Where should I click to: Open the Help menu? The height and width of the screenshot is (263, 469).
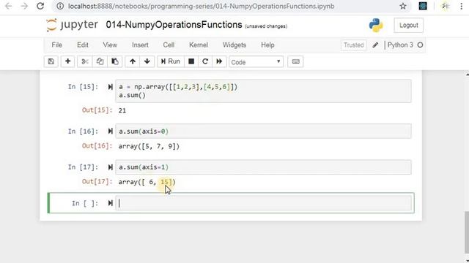267,45
